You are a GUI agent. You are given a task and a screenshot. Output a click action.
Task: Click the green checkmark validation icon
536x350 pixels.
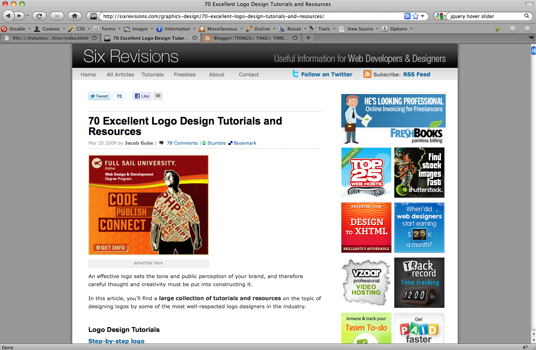[498, 29]
